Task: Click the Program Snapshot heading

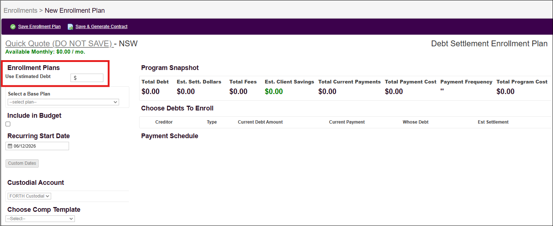Action: pos(170,68)
